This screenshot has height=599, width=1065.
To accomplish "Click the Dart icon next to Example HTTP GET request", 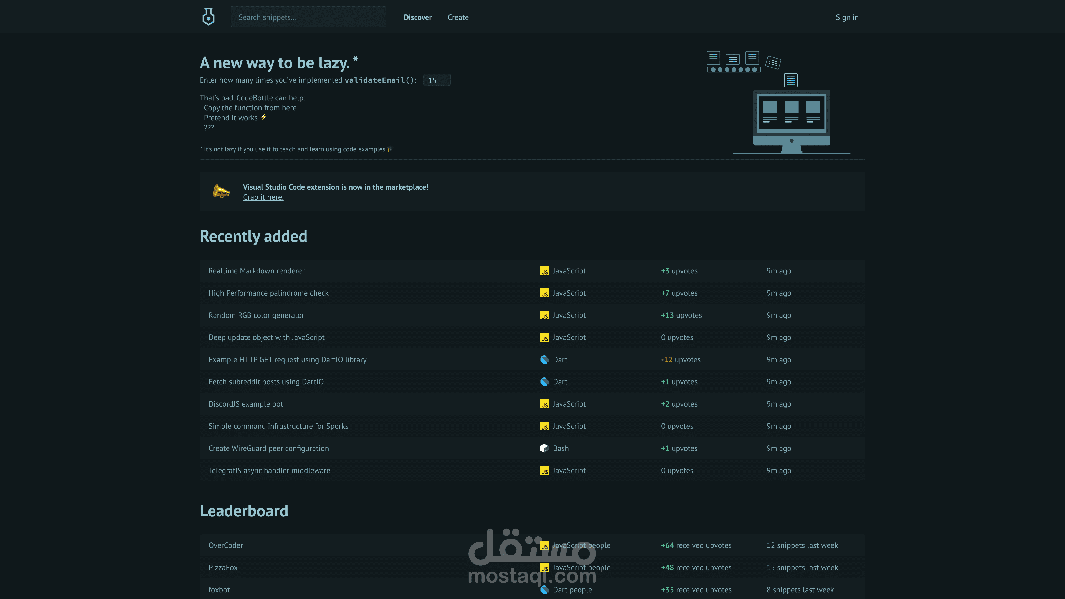I will click(x=544, y=359).
